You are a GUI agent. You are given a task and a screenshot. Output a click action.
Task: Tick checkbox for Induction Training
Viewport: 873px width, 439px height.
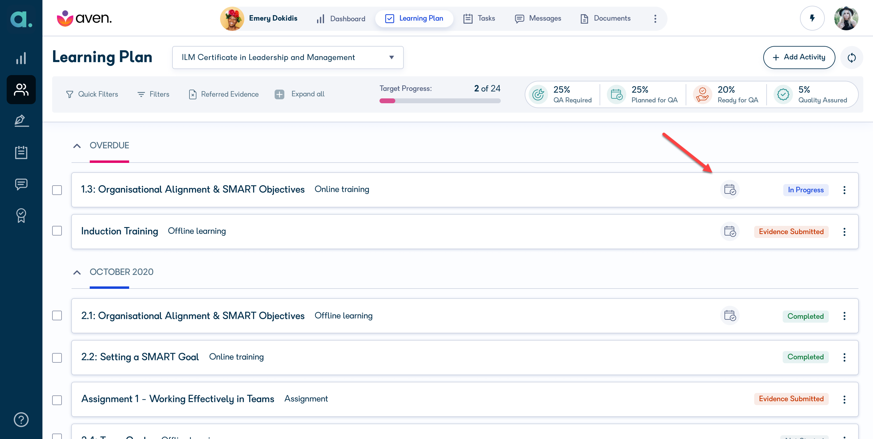point(57,231)
